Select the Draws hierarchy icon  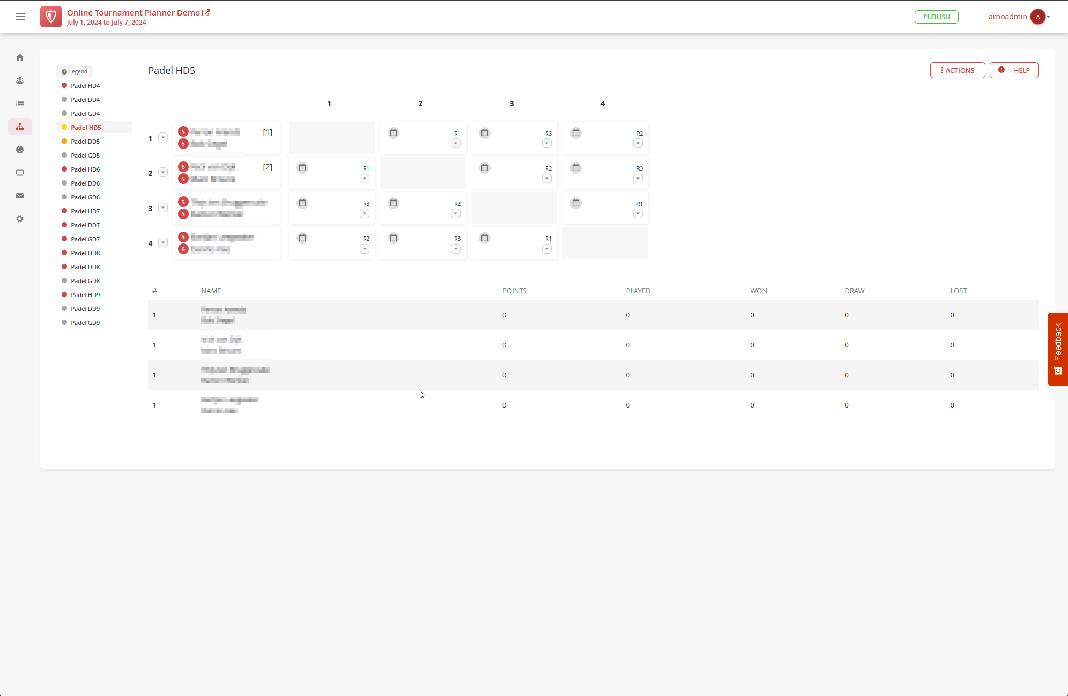coord(20,127)
